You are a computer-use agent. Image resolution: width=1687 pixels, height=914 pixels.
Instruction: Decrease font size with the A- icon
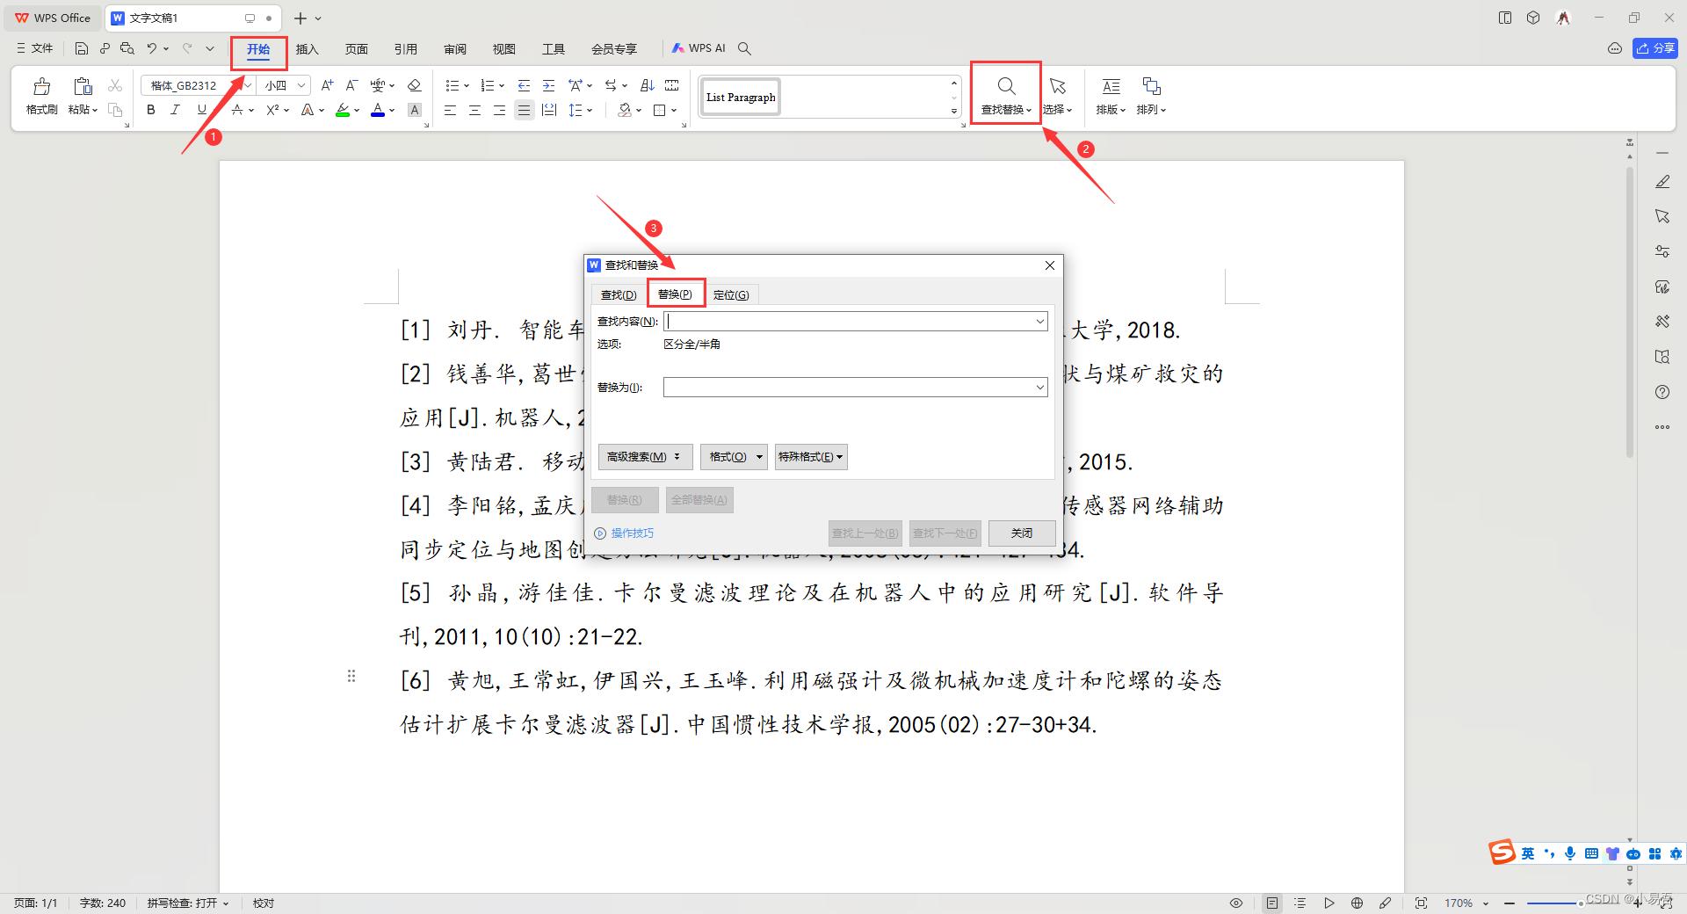coord(351,85)
